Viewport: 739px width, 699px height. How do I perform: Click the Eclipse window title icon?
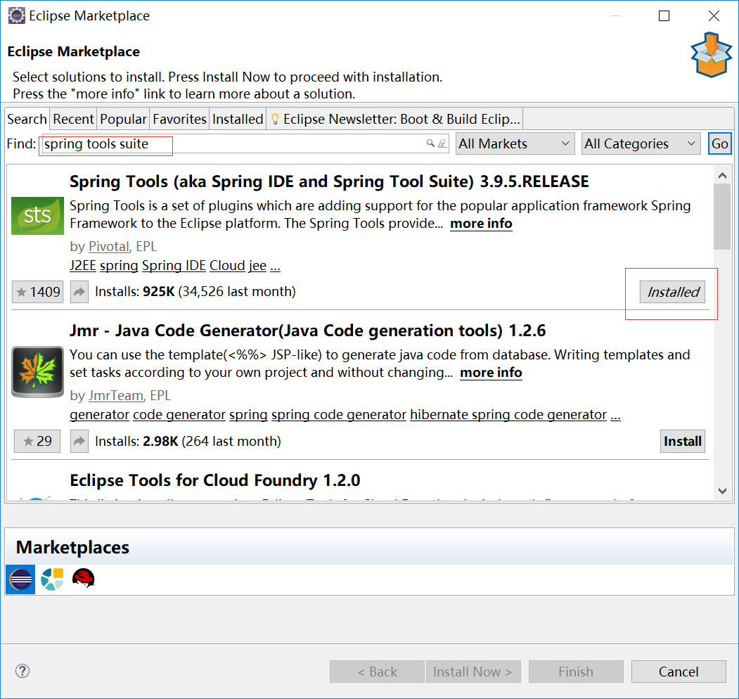16,15
